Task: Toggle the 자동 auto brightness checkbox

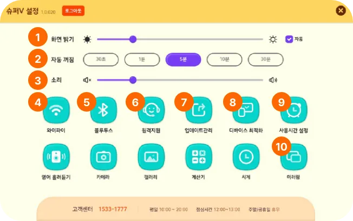Action: 289,39
